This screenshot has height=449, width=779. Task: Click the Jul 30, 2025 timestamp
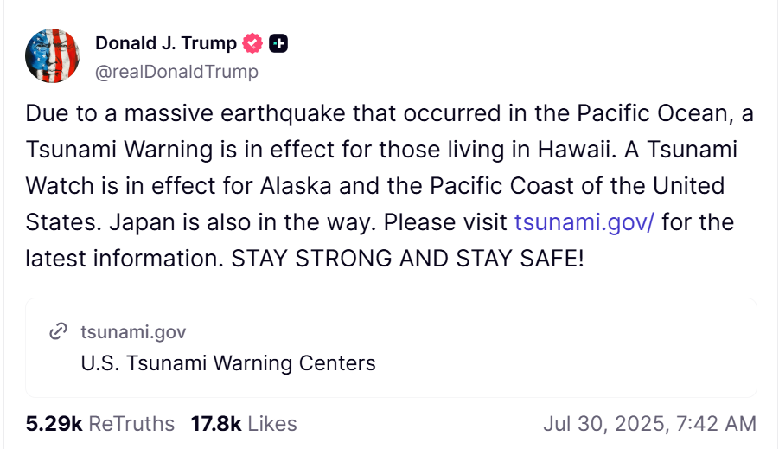coord(604,424)
